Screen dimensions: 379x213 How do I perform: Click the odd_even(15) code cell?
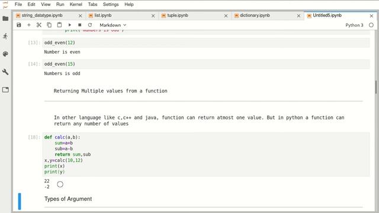(x=206, y=64)
